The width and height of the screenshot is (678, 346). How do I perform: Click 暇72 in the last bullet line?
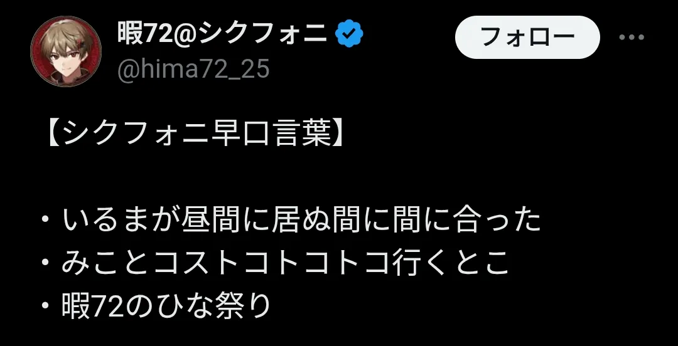tap(93, 305)
